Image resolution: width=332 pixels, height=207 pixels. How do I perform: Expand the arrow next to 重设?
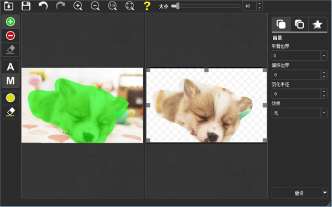point(325,193)
